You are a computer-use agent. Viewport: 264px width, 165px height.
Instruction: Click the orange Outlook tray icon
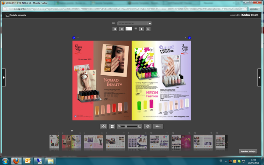[x=235, y=161]
